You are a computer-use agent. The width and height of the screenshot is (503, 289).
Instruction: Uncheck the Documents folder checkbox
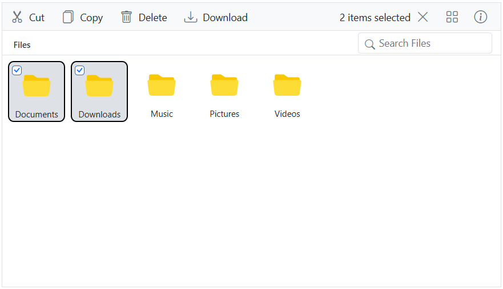click(17, 70)
